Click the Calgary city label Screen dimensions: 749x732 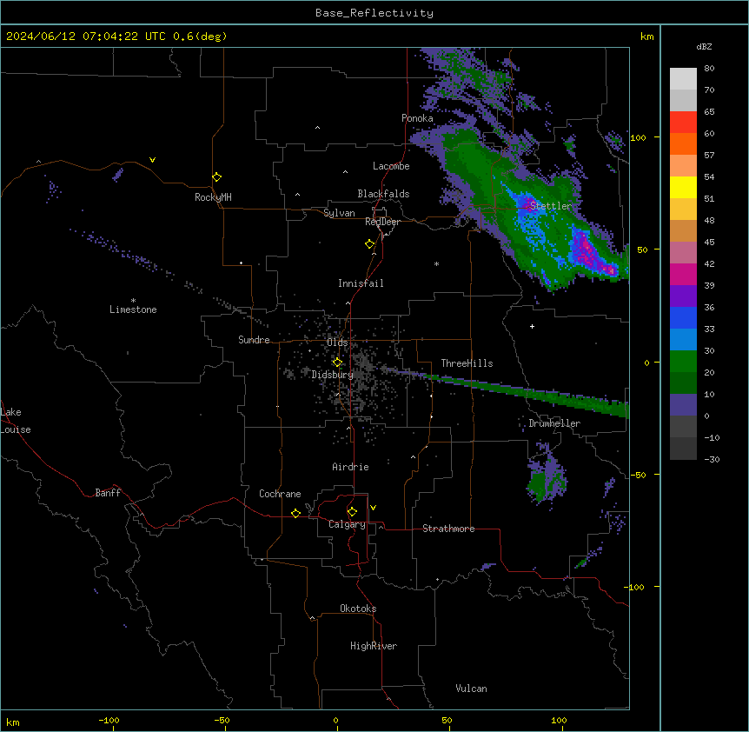tap(347, 524)
